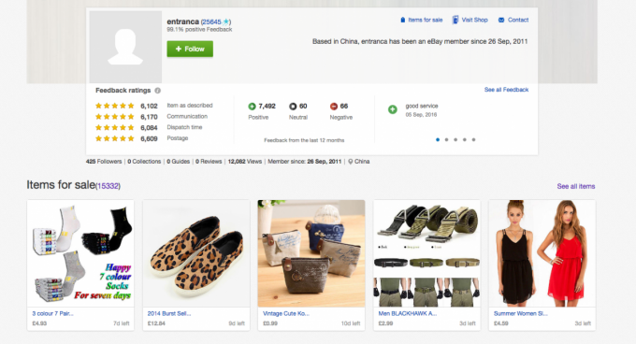
Task: Click the 425 Followers text
Action: (104, 162)
